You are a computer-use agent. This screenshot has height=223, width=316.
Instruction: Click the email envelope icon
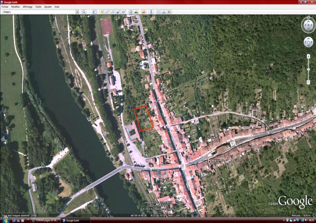[x=159, y=12]
